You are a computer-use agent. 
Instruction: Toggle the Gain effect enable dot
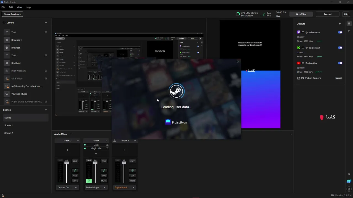[x=85, y=145]
